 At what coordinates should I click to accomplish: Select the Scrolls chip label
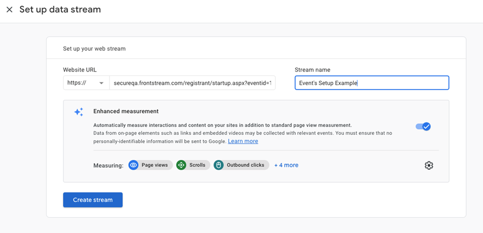click(197, 165)
